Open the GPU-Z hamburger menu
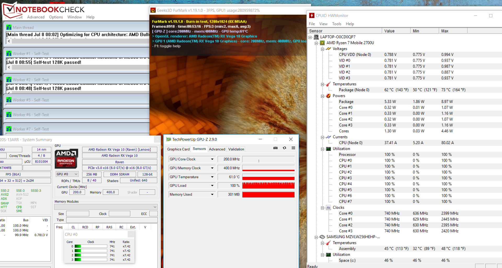The height and width of the screenshot is (268, 502). pos(293,148)
